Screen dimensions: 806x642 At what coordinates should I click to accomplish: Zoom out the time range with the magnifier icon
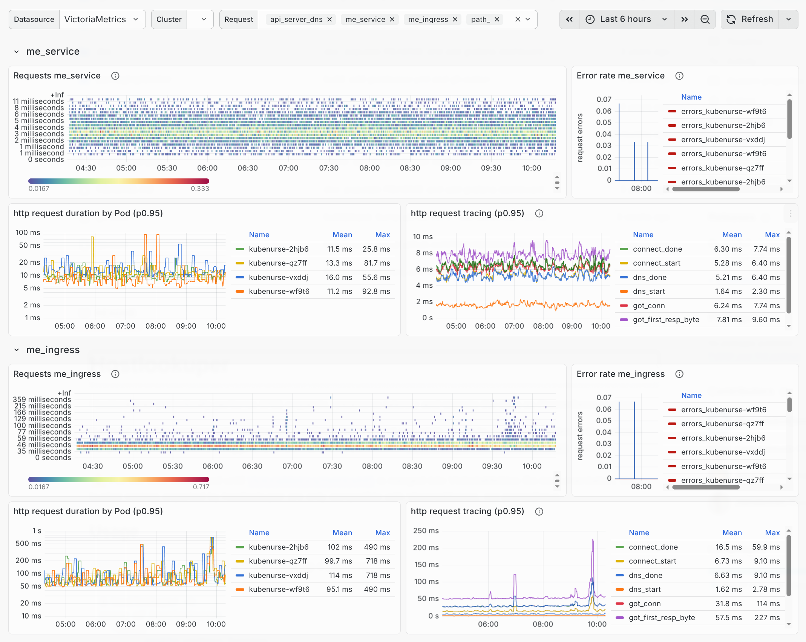tap(705, 19)
